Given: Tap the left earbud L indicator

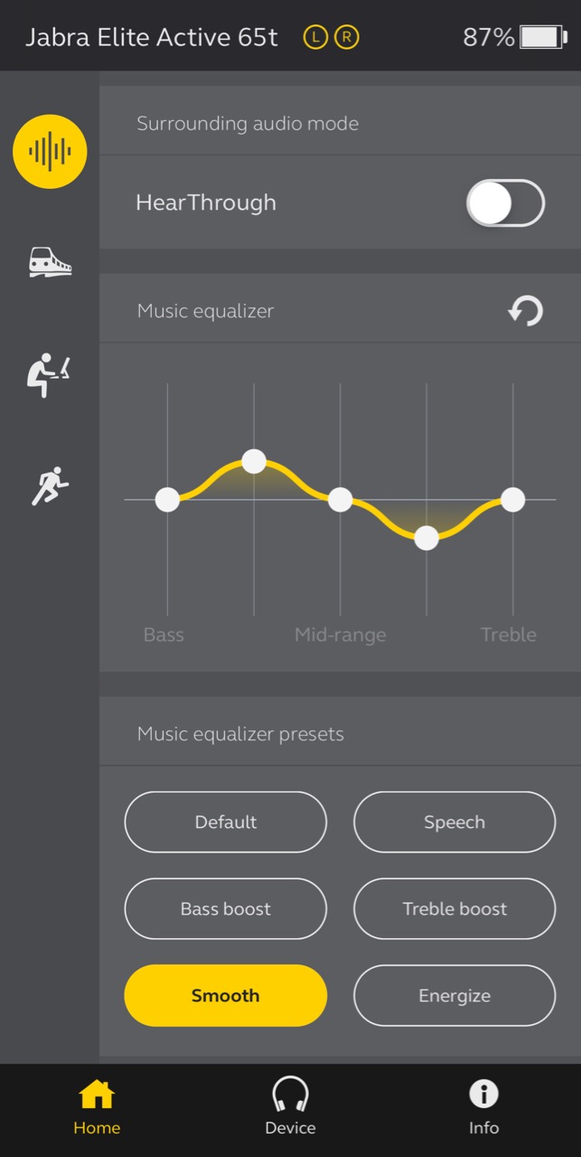Looking at the screenshot, I should coord(315,37).
